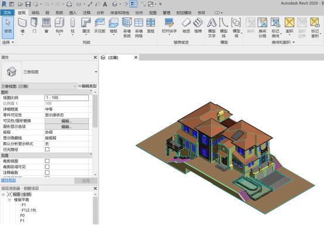Select the Door (门) tool
The image size is (324, 225).
[x=34, y=26]
